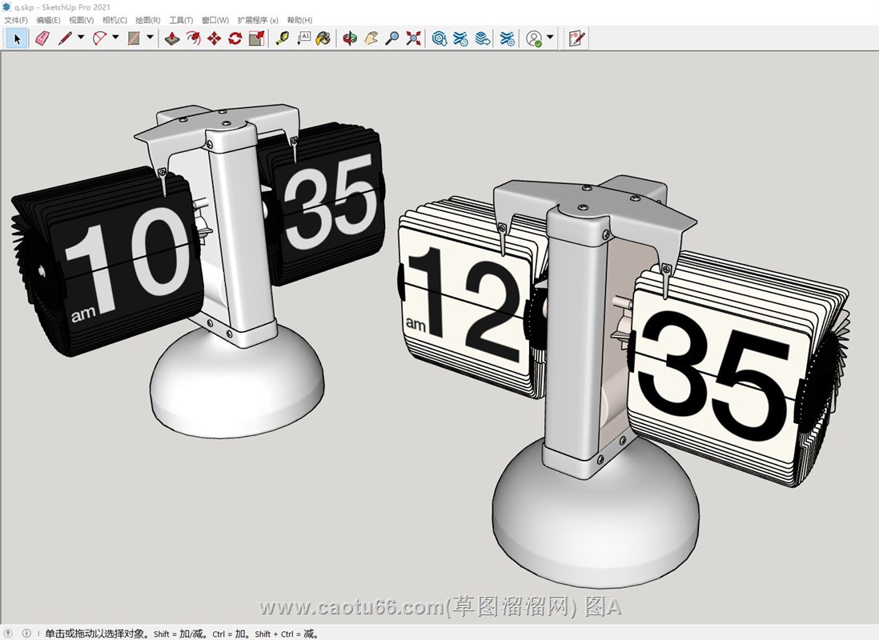This screenshot has width=879, height=640.
Task: Activate the Push/Pull tool
Action: coord(172,38)
